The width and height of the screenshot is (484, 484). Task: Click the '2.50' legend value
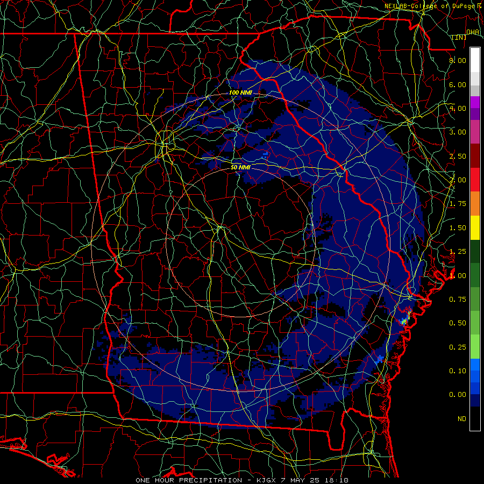click(x=458, y=156)
